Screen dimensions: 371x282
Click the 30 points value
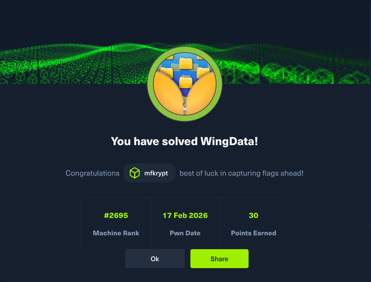[x=253, y=215]
